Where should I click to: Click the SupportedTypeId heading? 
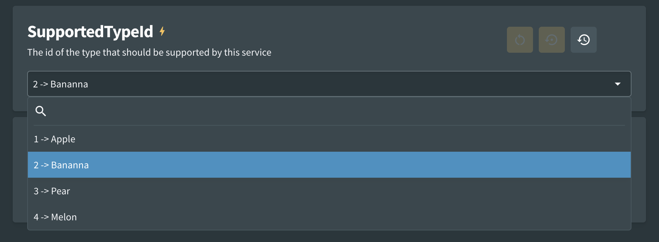click(90, 32)
